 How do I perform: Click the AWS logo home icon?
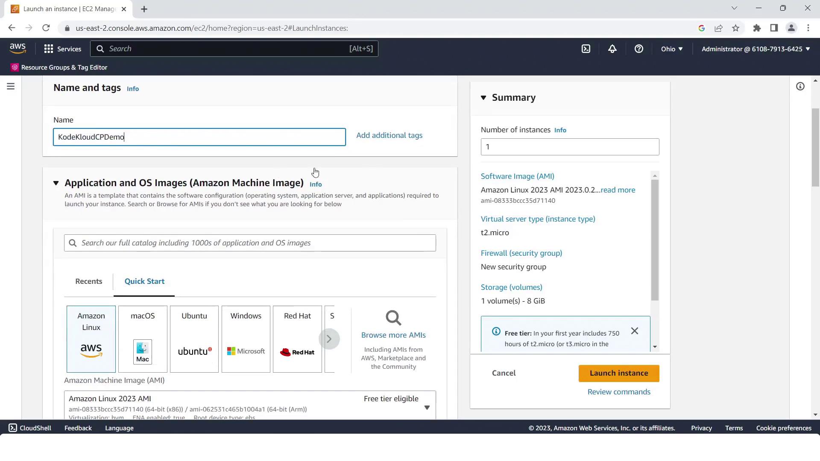point(18,49)
